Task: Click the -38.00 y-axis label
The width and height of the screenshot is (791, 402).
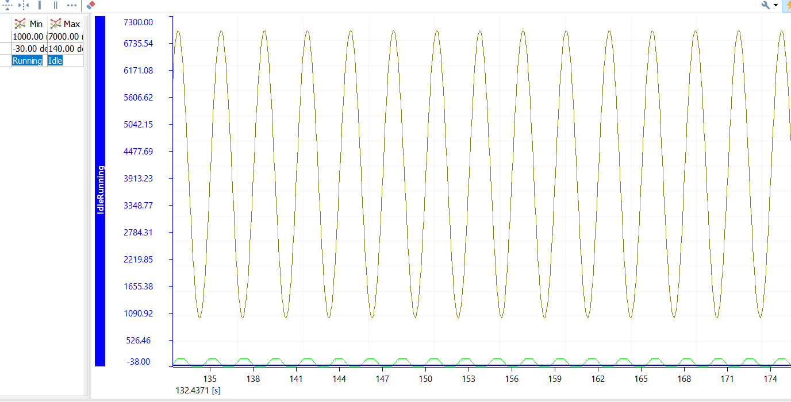Action: [x=138, y=361]
